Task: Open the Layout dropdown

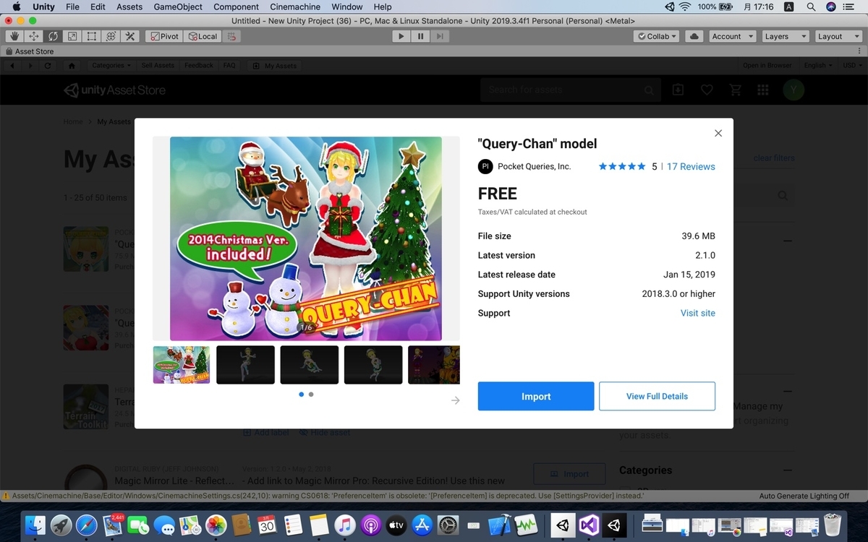Action: pyautogui.click(x=837, y=36)
